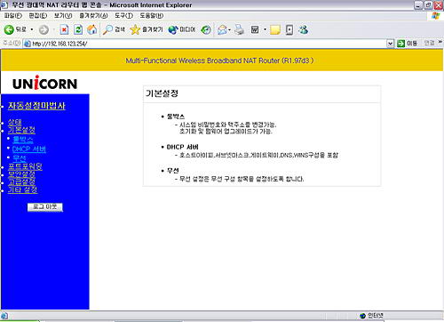Click the IE icon in title bar
This screenshot has height=322, width=444.
pyautogui.click(x=4, y=5)
